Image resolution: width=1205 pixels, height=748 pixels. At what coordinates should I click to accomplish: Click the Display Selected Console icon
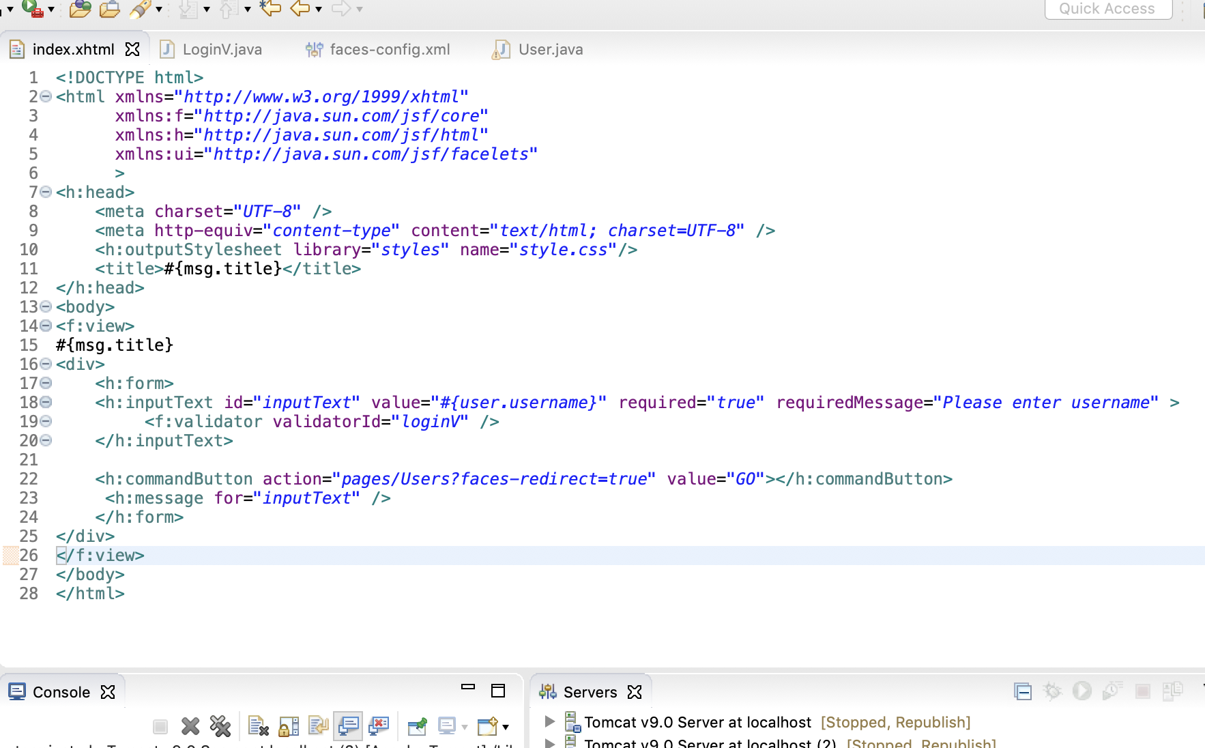tap(447, 726)
